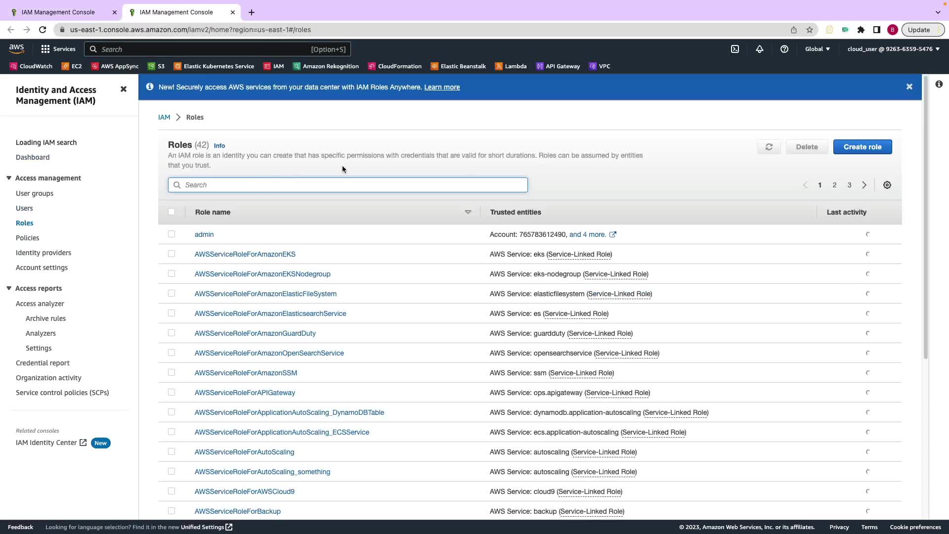Check the admin role checkbox
949x534 pixels.
[x=172, y=234]
